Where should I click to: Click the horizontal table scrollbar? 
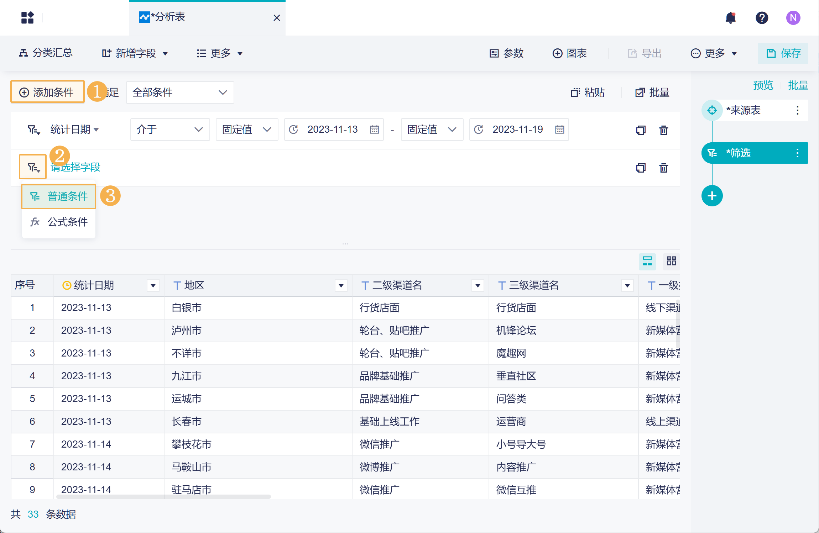click(x=164, y=496)
